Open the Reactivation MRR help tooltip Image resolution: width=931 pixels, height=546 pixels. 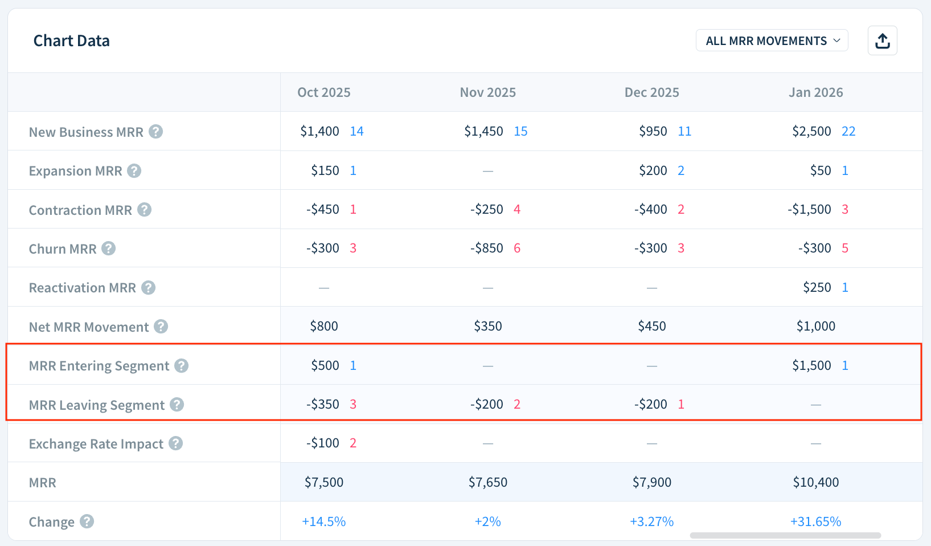click(149, 287)
